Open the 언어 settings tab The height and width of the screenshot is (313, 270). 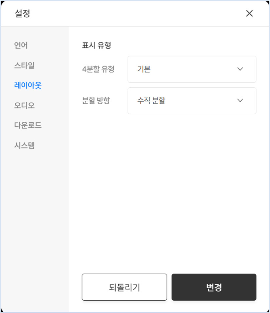(x=21, y=45)
